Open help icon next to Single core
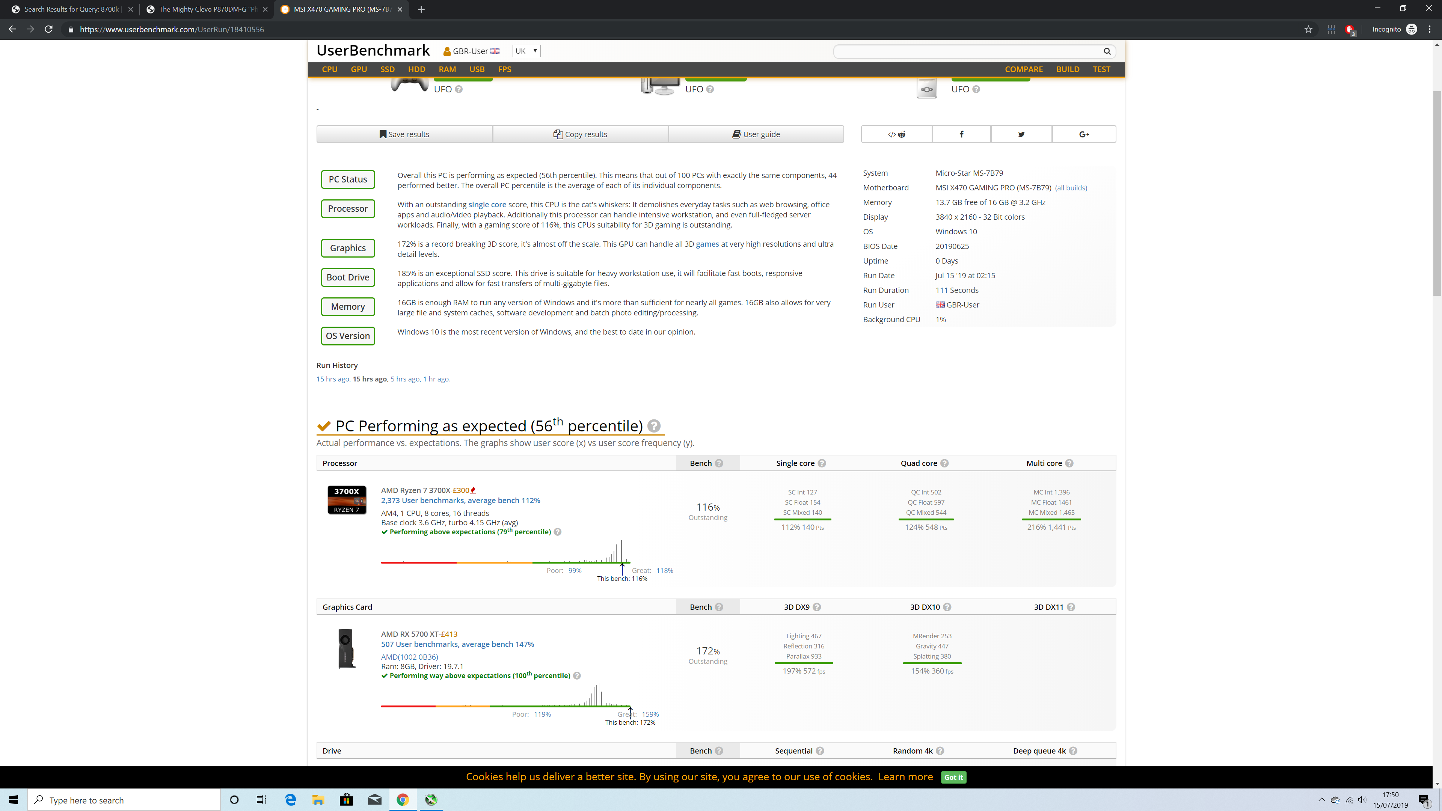Viewport: 1442px width, 811px height. point(822,463)
